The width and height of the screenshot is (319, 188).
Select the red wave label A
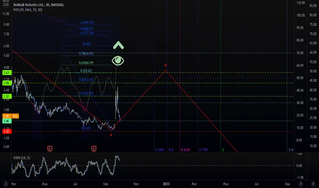[111, 135]
